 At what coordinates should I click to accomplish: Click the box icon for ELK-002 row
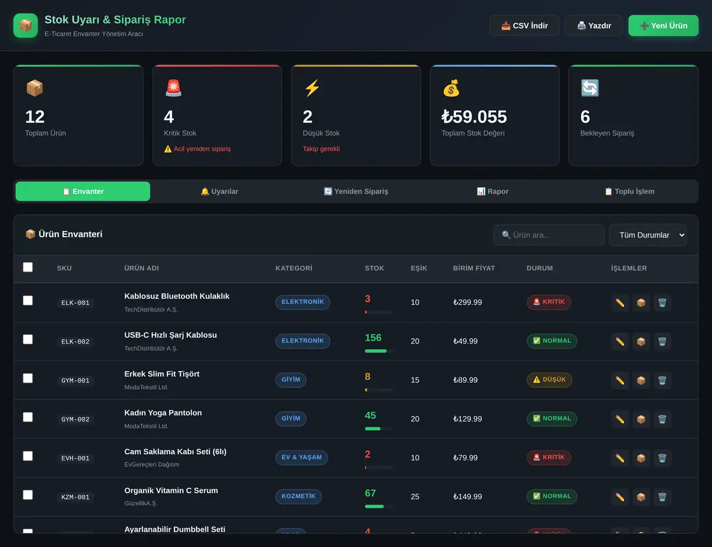(641, 341)
